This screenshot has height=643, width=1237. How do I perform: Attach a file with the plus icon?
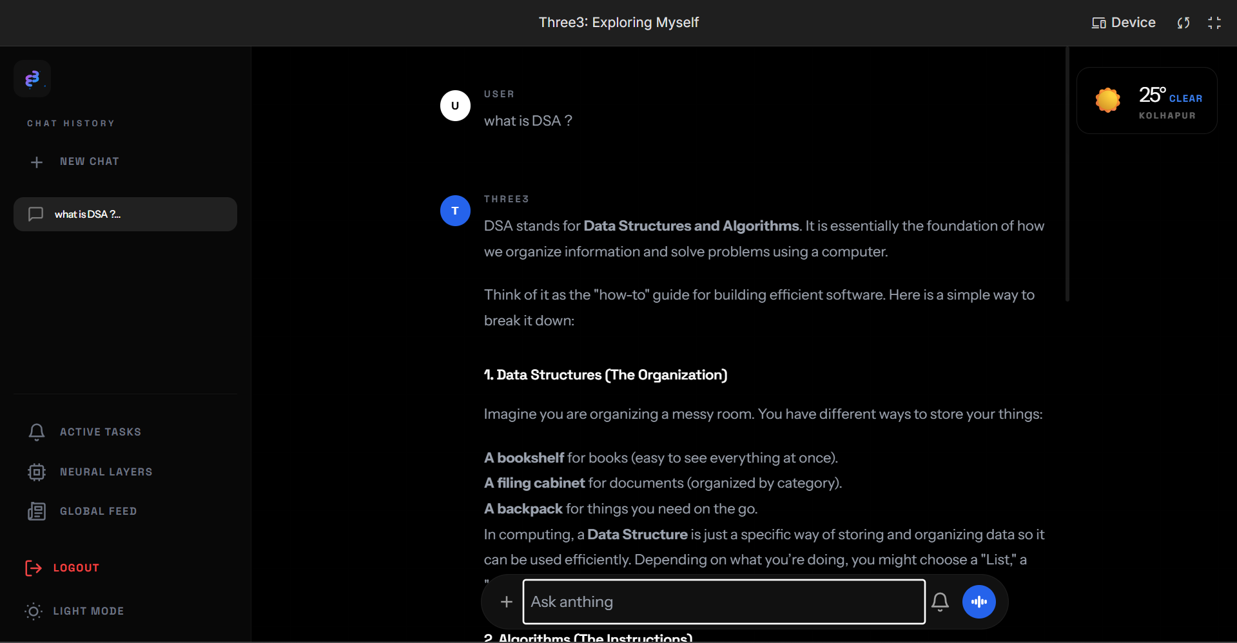click(x=507, y=601)
